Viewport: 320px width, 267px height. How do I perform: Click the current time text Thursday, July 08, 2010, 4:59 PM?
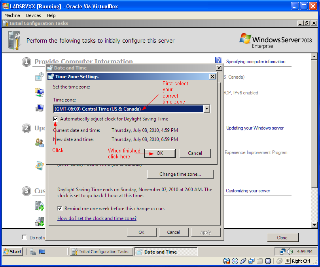pyautogui.click(x=145, y=130)
